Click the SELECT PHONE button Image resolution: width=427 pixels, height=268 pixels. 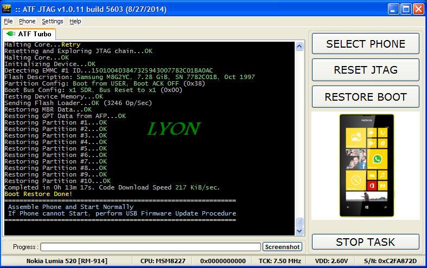pos(366,44)
